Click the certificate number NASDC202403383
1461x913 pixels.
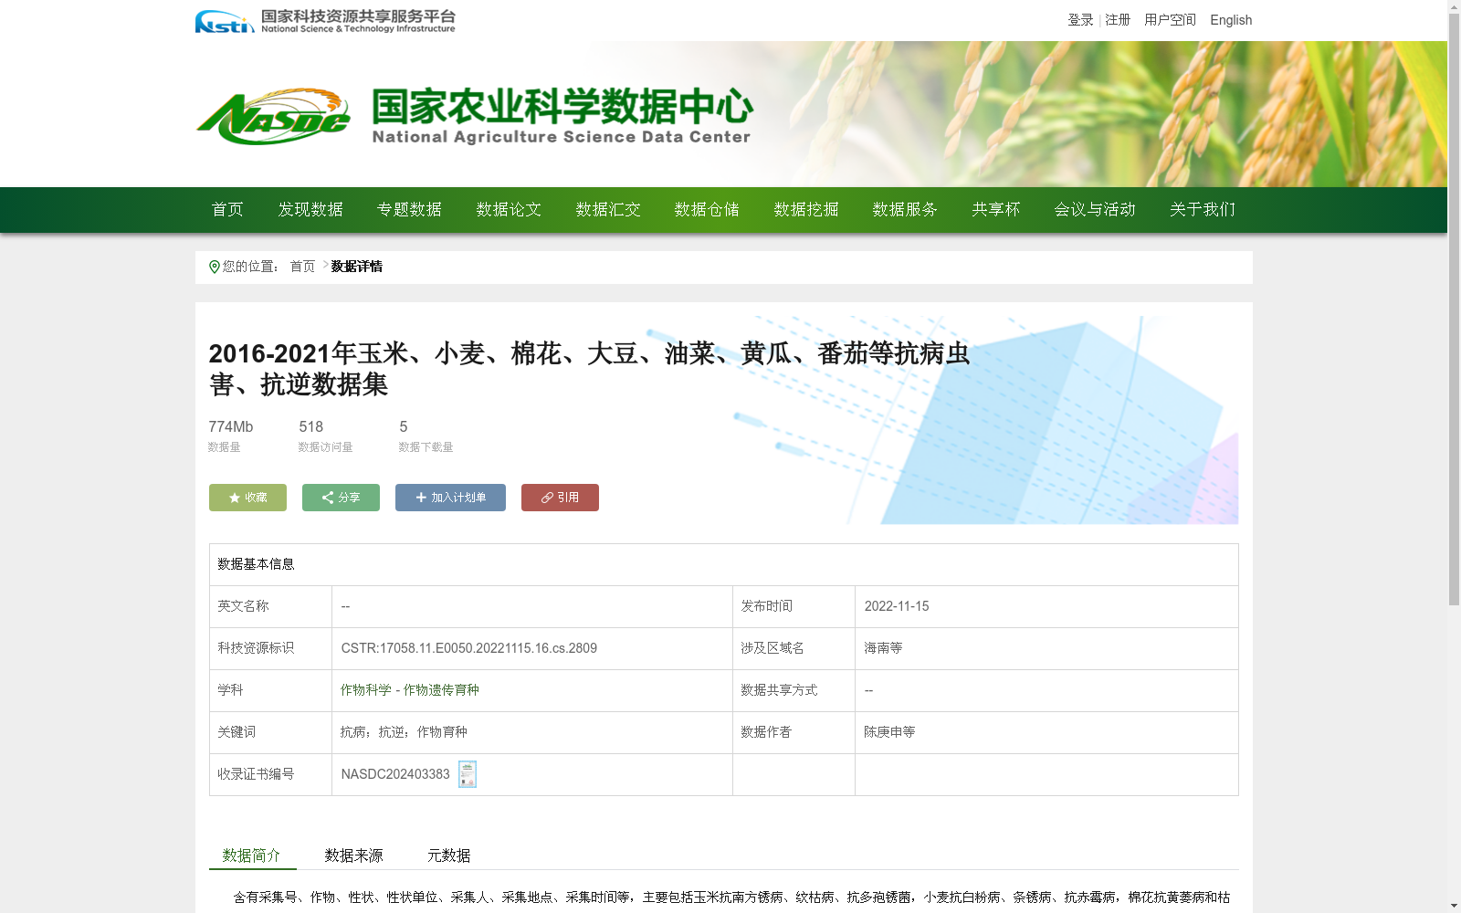[395, 774]
